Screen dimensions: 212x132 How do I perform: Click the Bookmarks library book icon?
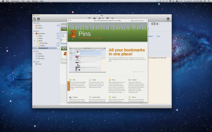pyautogui.click(x=36, y=34)
